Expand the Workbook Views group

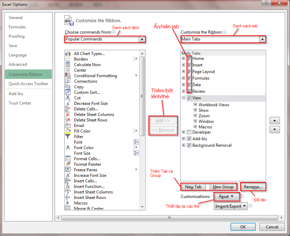pyautogui.click(x=195, y=104)
